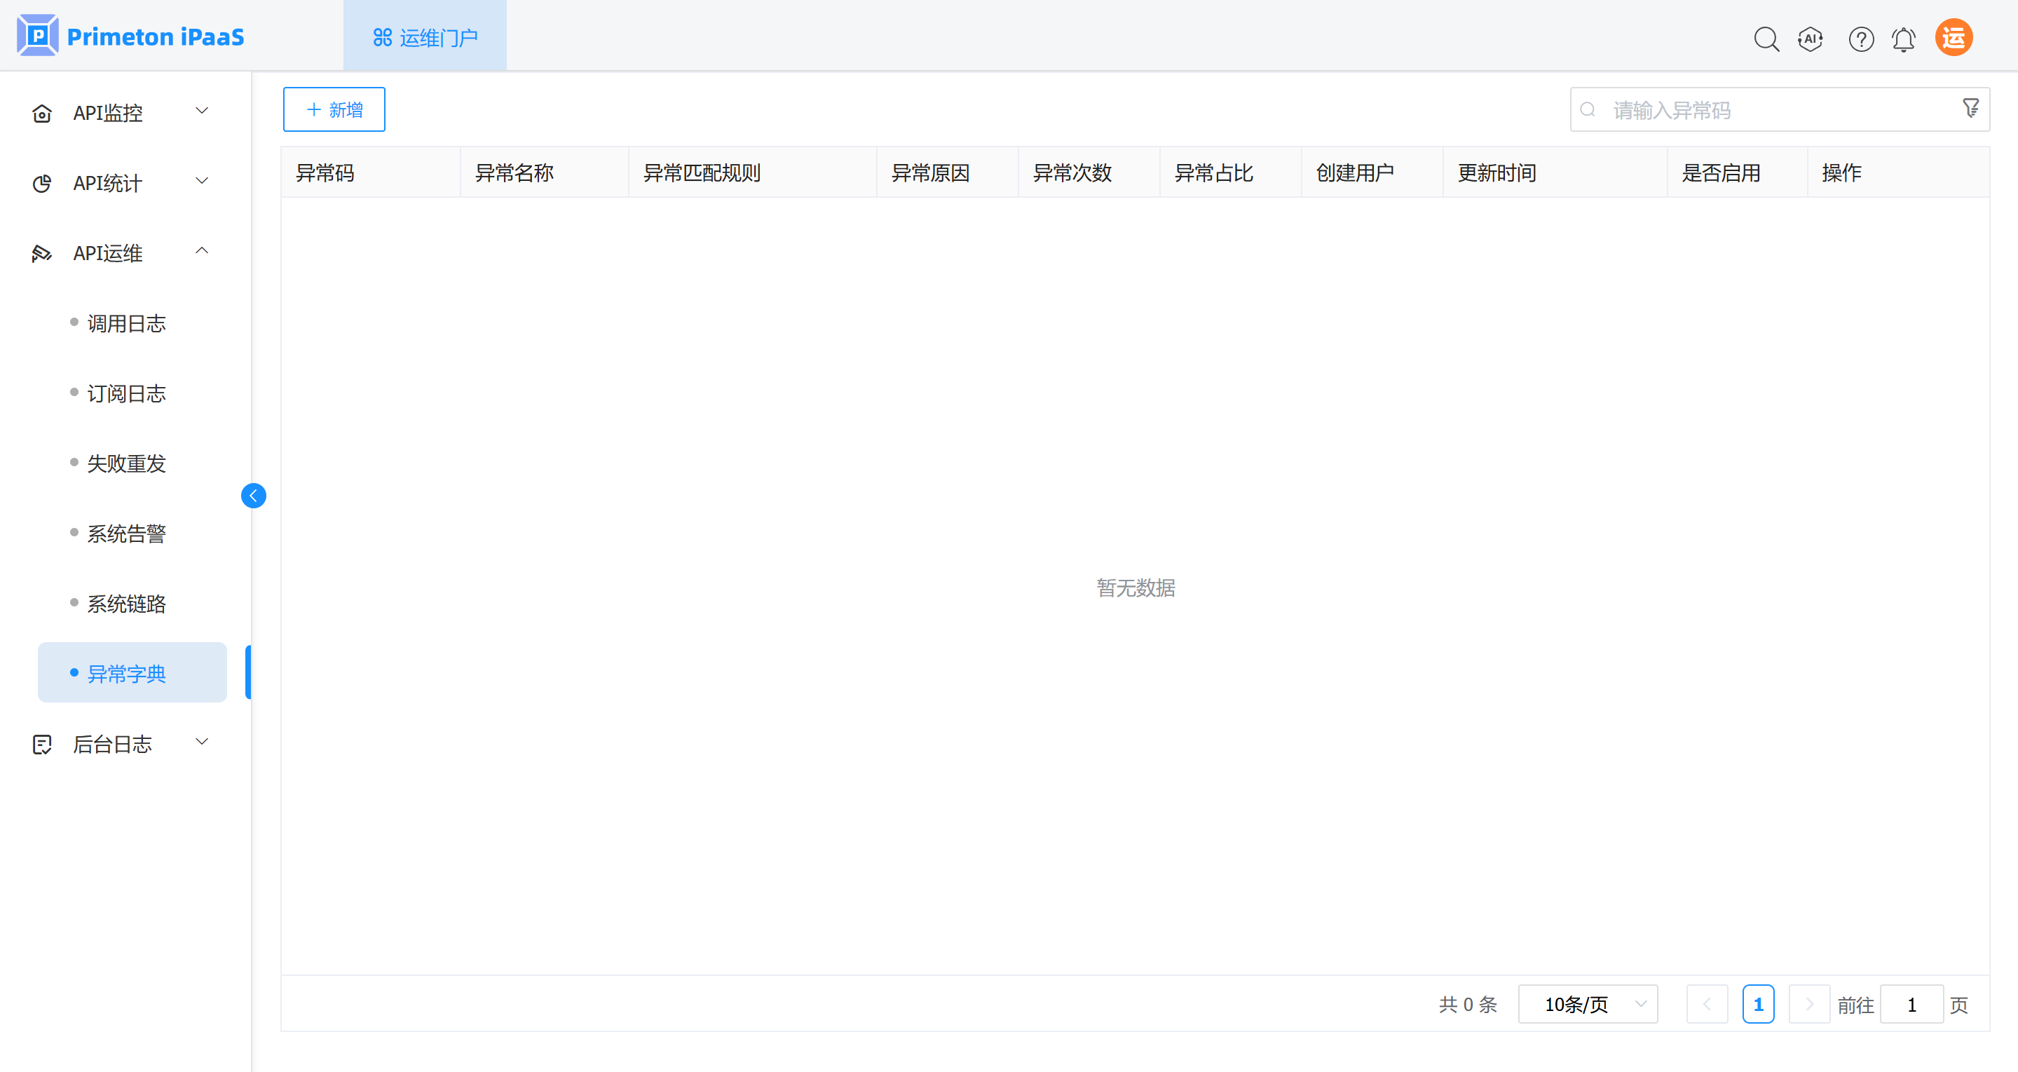Click the orange user avatar
This screenshot has width=2018, height=1072.
[1953, 38]
